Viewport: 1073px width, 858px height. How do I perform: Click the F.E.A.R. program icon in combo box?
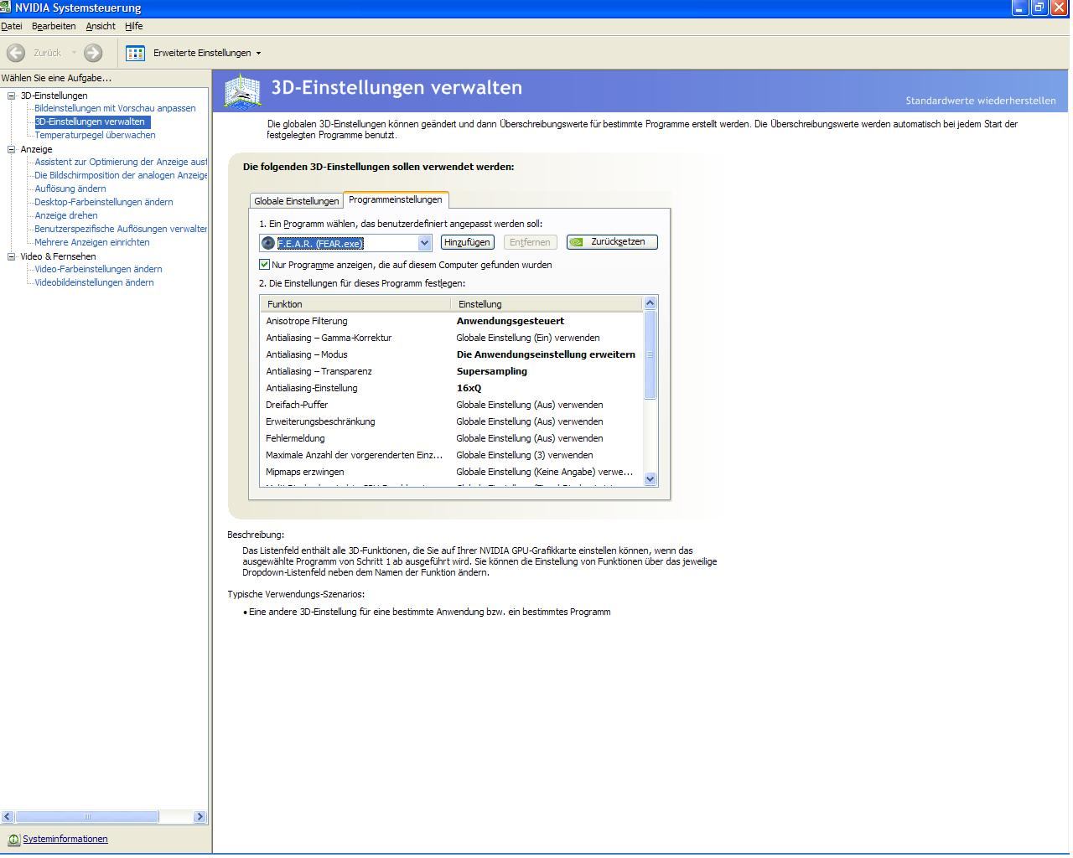[x=268, y=243]
